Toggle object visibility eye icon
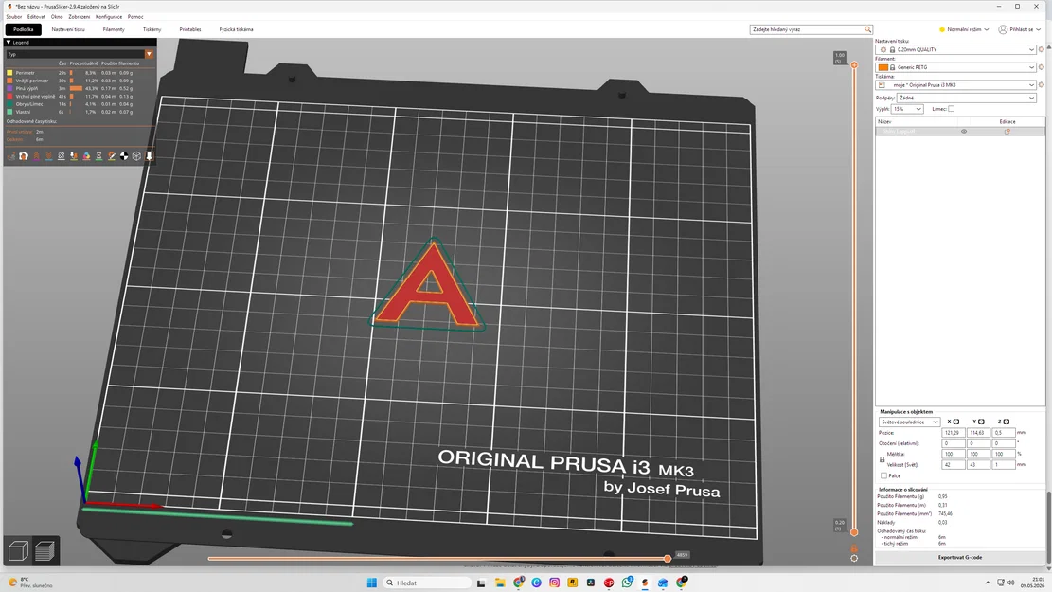This screenshot has width=1052, height=592. (964, 132)
